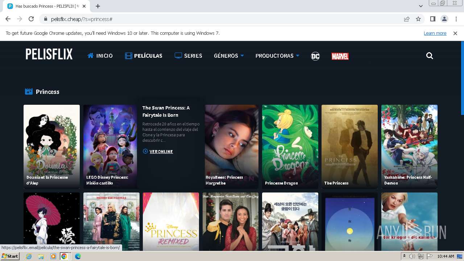Image resolution: width=464 pixels, height=261 pixels.
Task: Reload the page with the refresh icon
Action: 31,19
